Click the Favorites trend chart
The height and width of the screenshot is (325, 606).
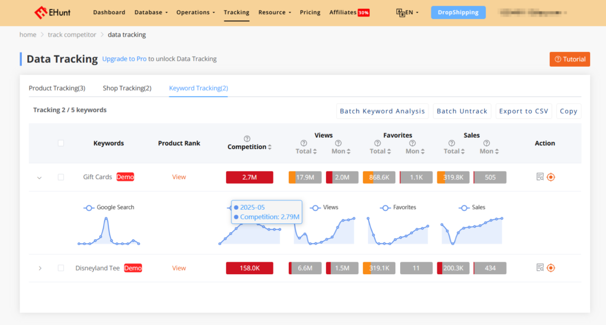click(398, 231)
